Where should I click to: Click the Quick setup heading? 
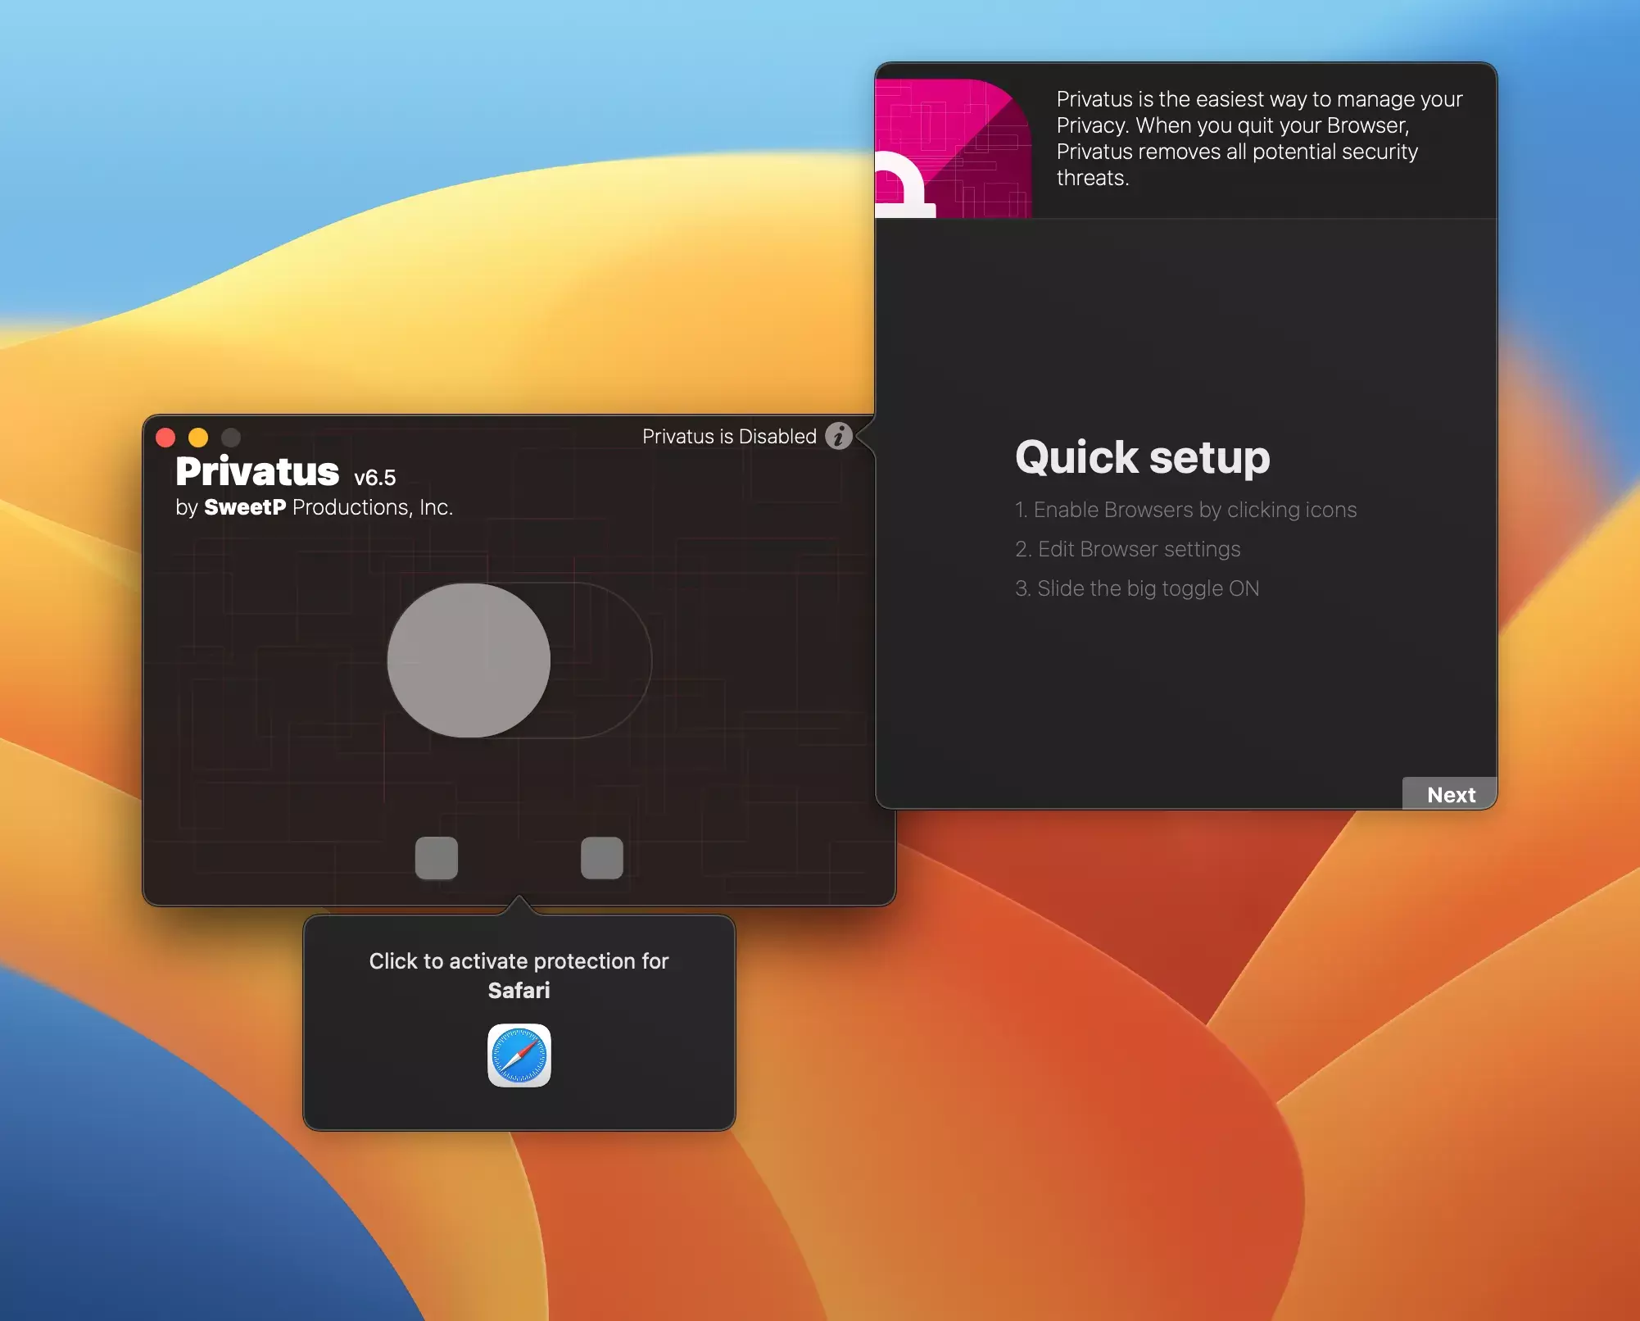[x=1142, y=457]
